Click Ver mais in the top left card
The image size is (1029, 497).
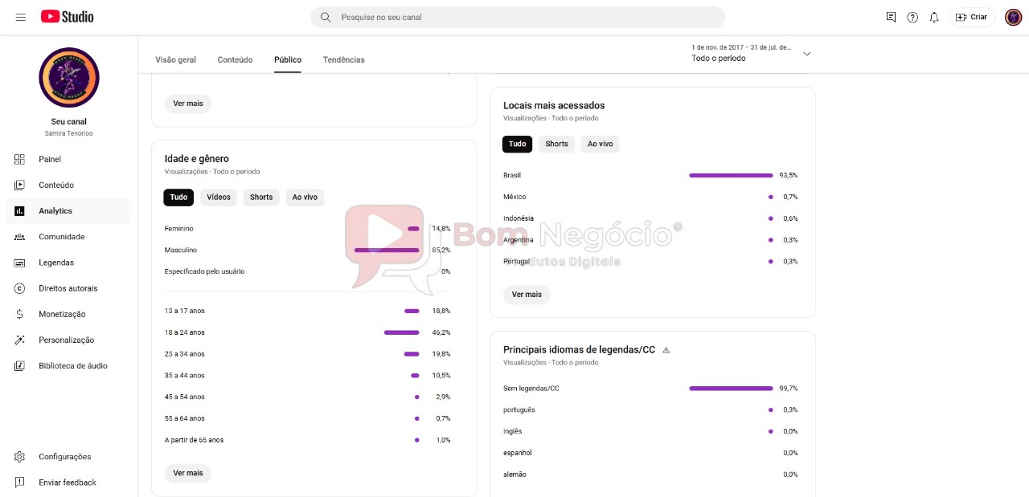(x=188, y=104)
